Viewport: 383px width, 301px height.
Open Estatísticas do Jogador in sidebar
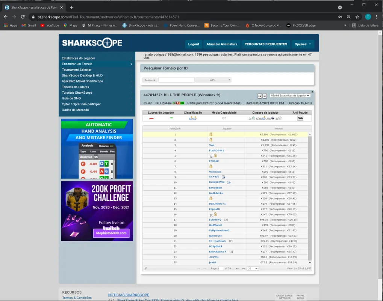click(79, 58)
